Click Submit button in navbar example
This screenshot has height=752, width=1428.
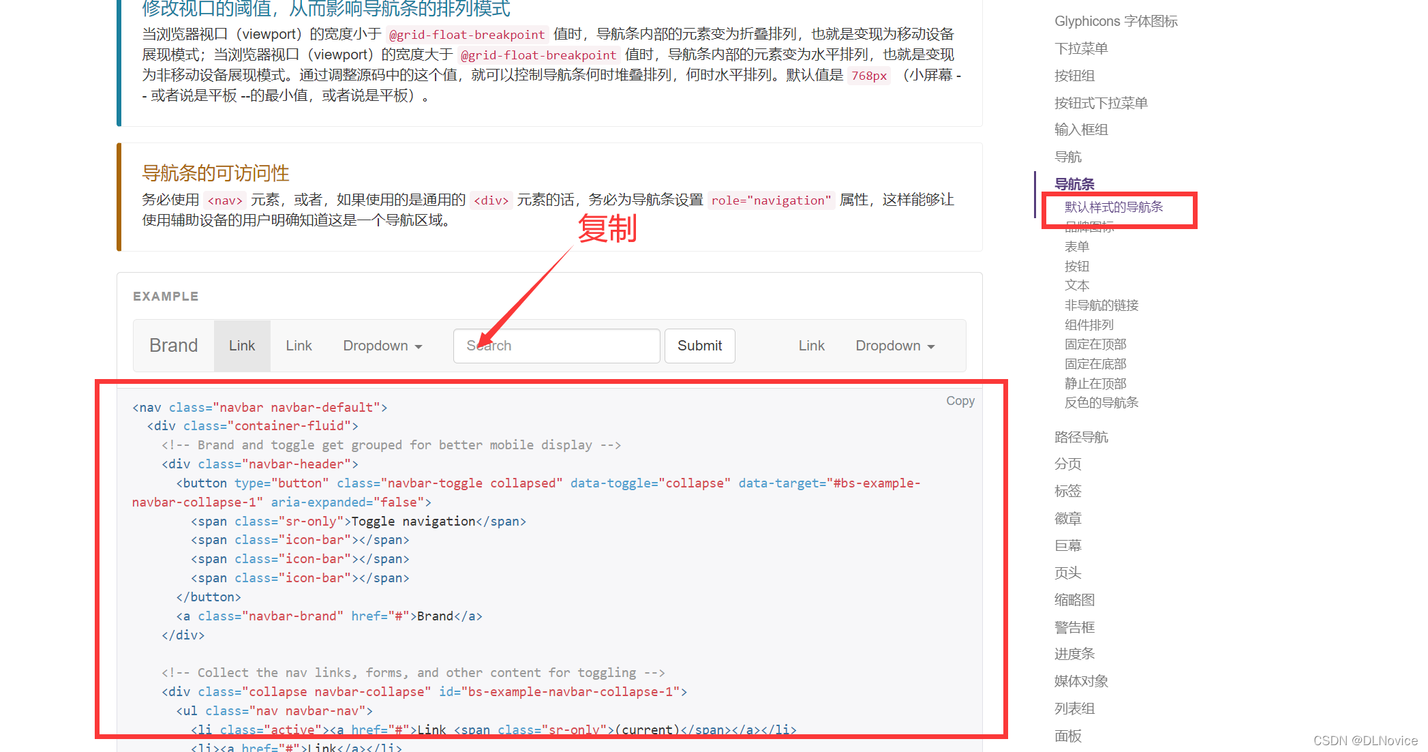(698, 345)
